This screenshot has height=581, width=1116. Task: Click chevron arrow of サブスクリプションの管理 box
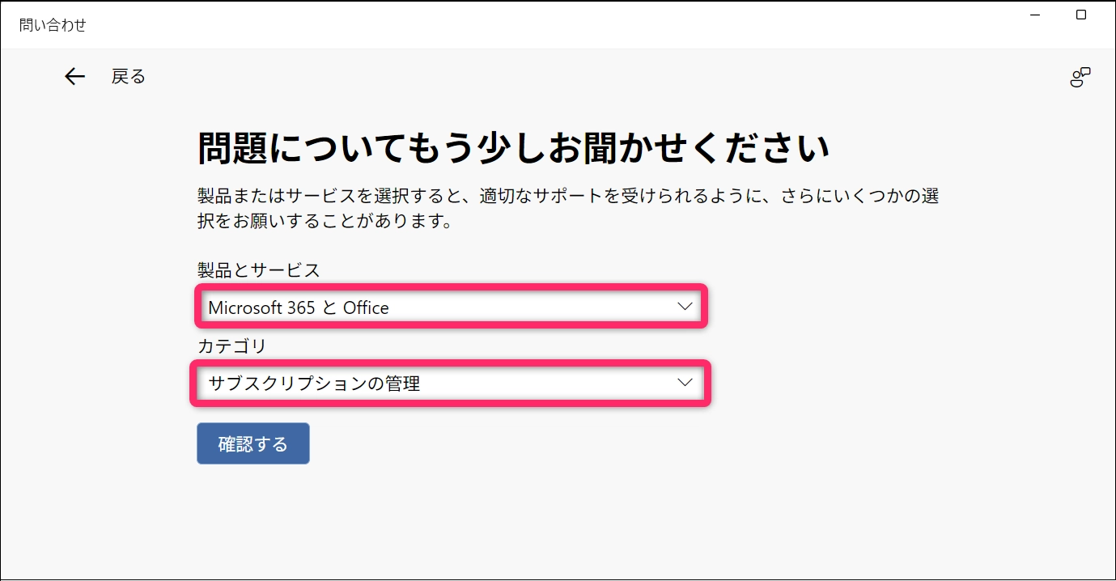coord(685,383)
